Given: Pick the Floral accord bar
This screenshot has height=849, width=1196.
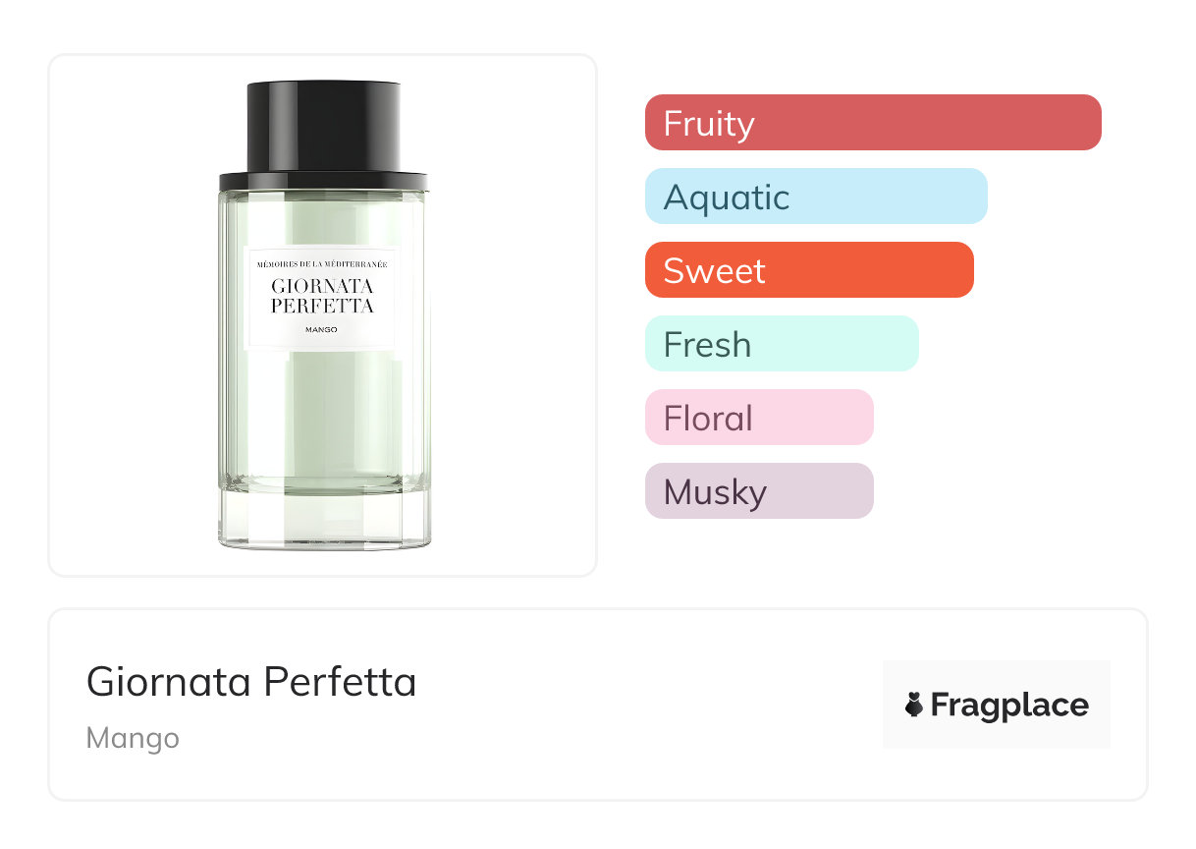Looking at the screenshot, I should 758,418.
